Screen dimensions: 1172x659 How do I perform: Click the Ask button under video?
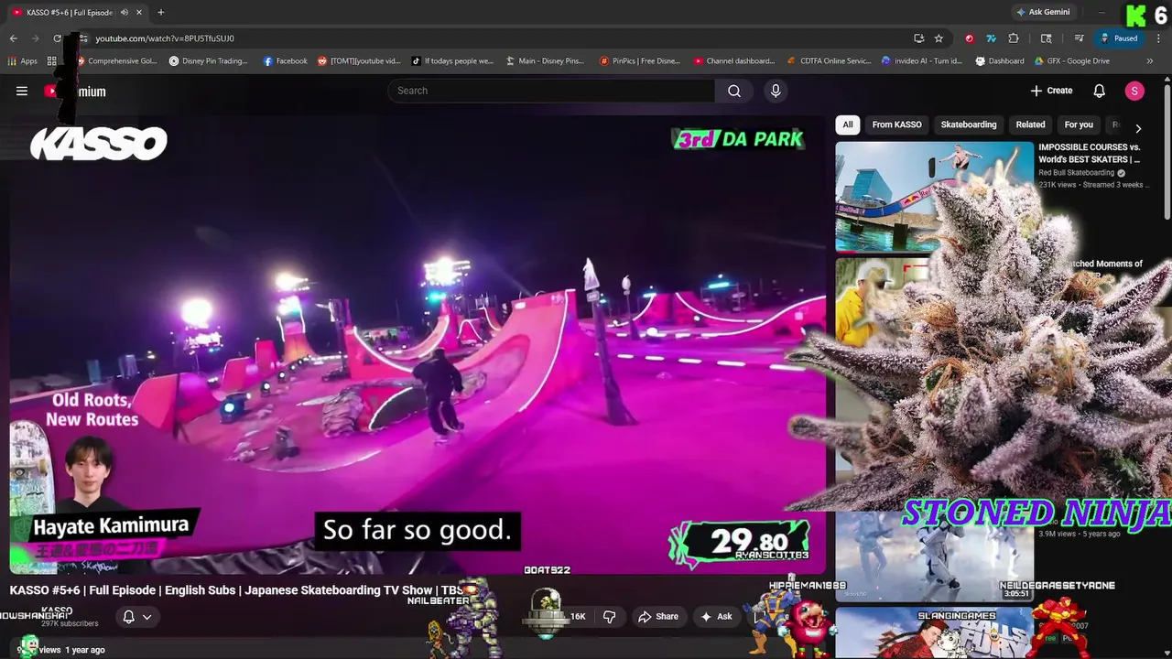[x=716, y=617]
